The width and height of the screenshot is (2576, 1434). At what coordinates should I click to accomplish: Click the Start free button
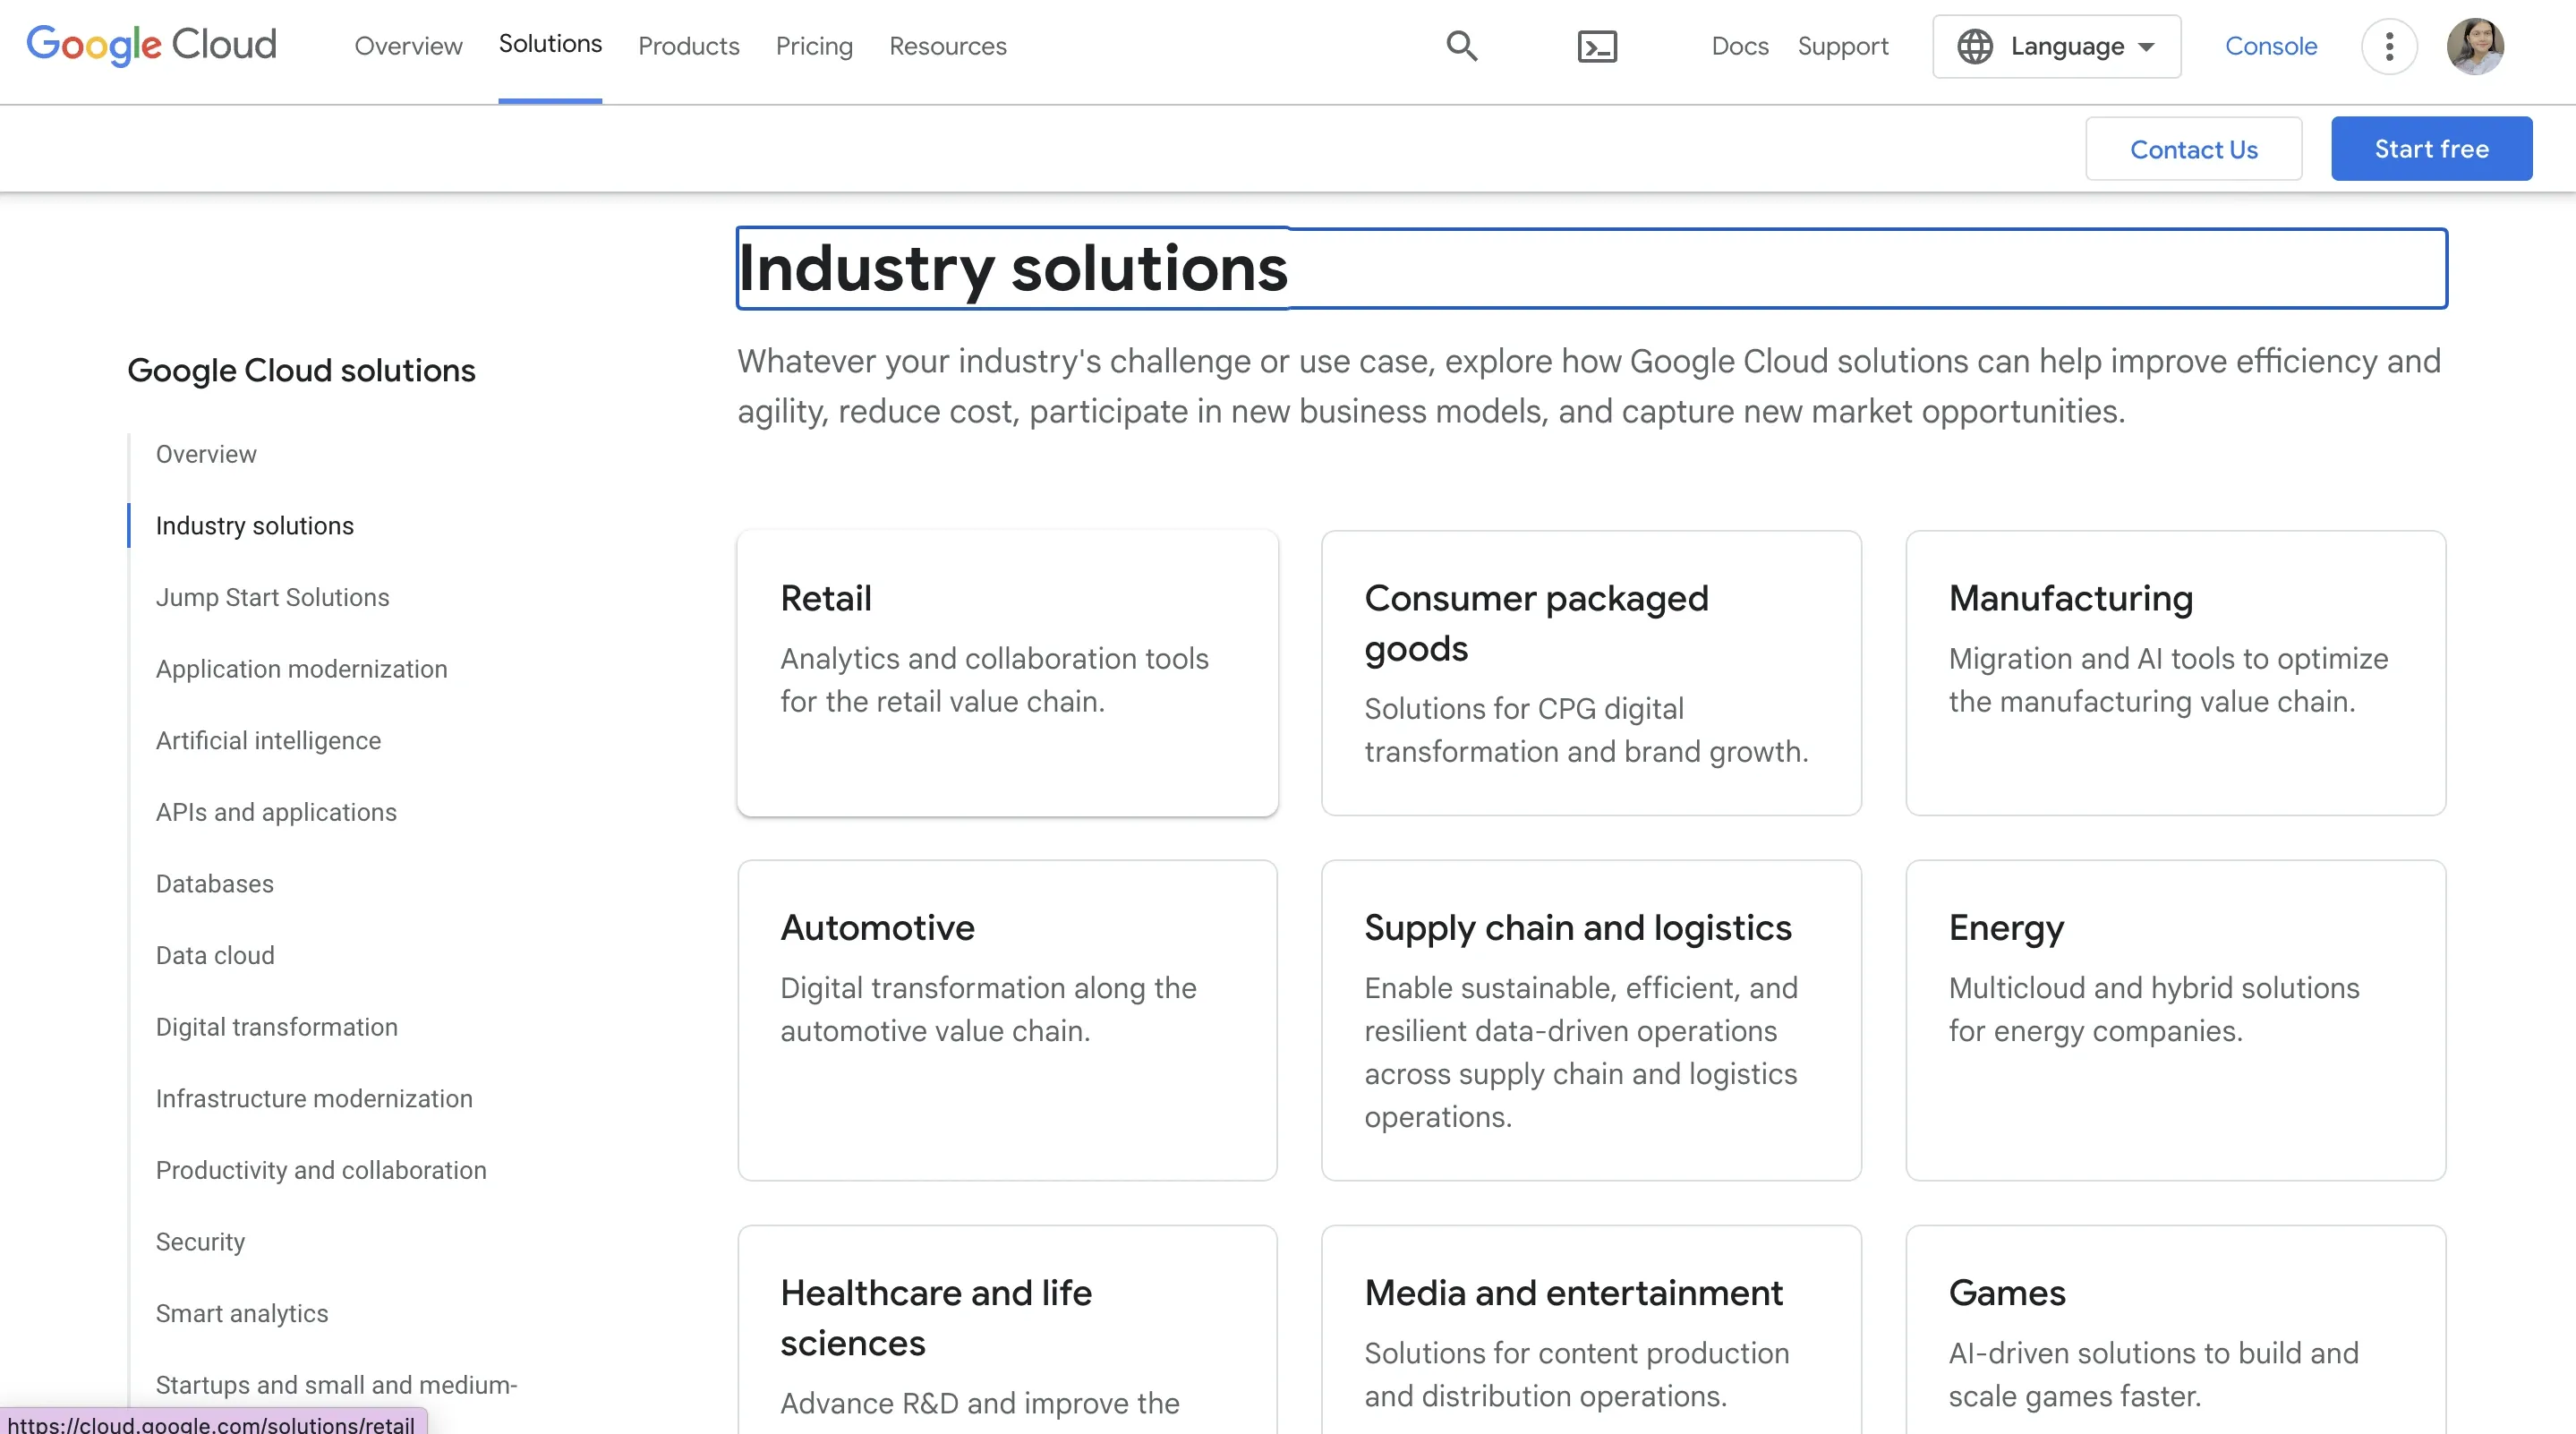click(x=2431, y=149)
